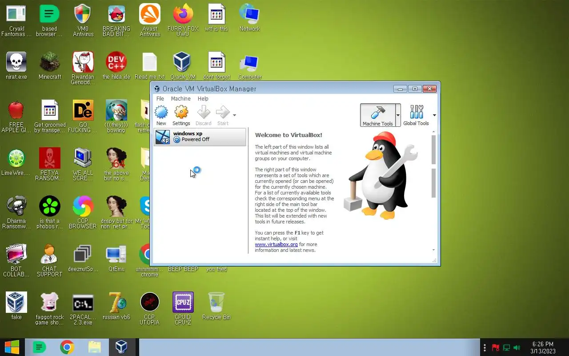Open BREAKING BAD BIT desktop icon
This screenshot has width=569, height=356.
click(x=116, y=20)
